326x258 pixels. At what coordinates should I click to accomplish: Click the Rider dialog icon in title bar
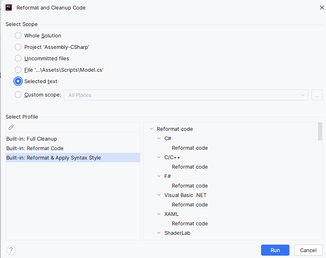[8, 7]
